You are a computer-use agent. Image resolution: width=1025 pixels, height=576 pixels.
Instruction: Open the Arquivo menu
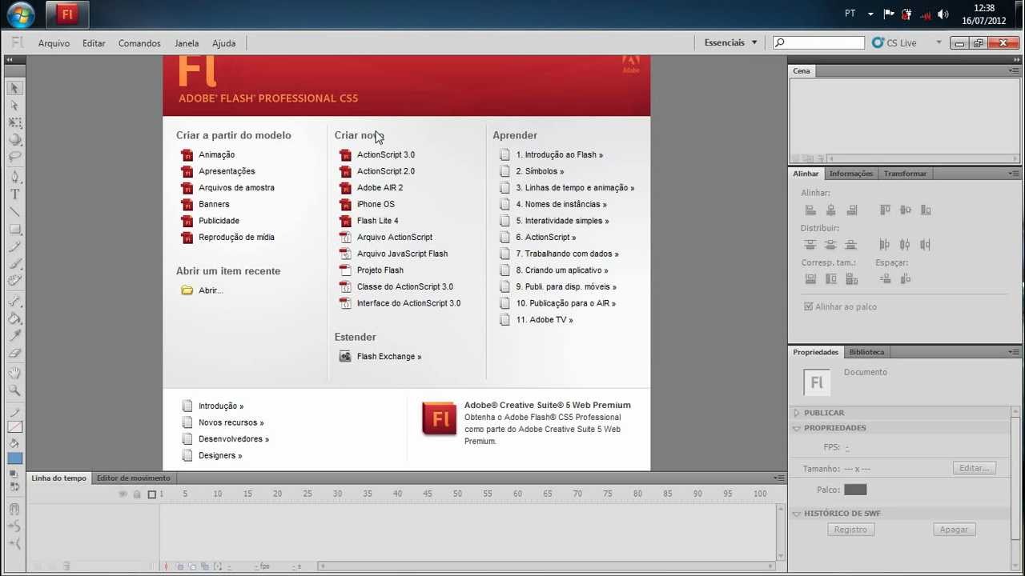pos(54,43)
